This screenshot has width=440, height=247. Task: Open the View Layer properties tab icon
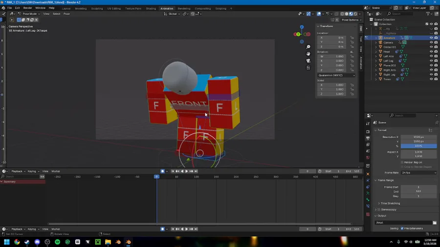368,144
